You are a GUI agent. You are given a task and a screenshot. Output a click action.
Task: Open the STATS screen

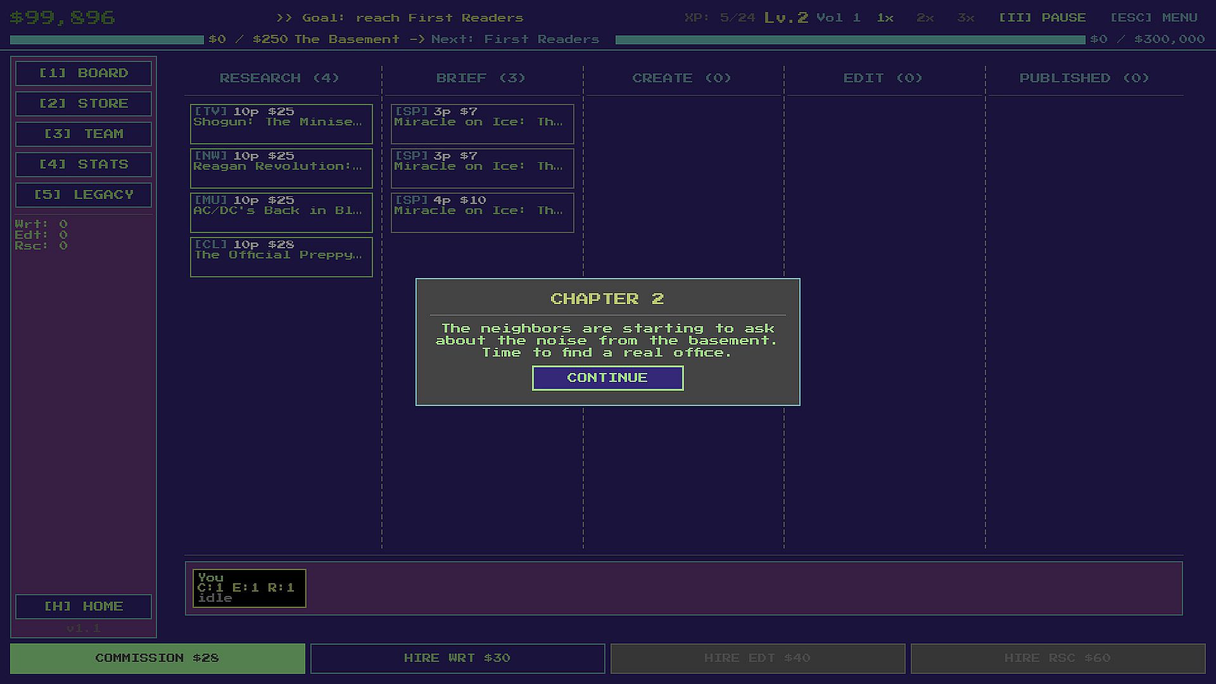pos(84,165)
